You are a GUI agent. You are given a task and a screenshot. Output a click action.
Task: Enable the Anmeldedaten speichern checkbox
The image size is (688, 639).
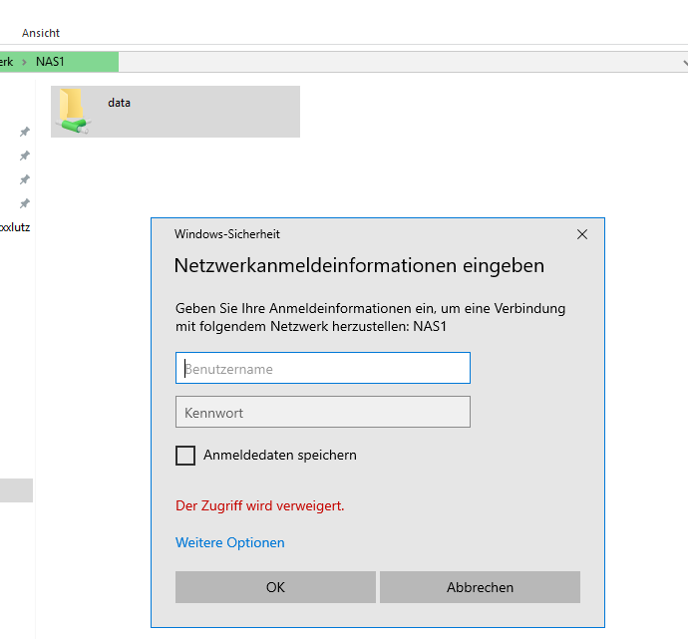185,456
